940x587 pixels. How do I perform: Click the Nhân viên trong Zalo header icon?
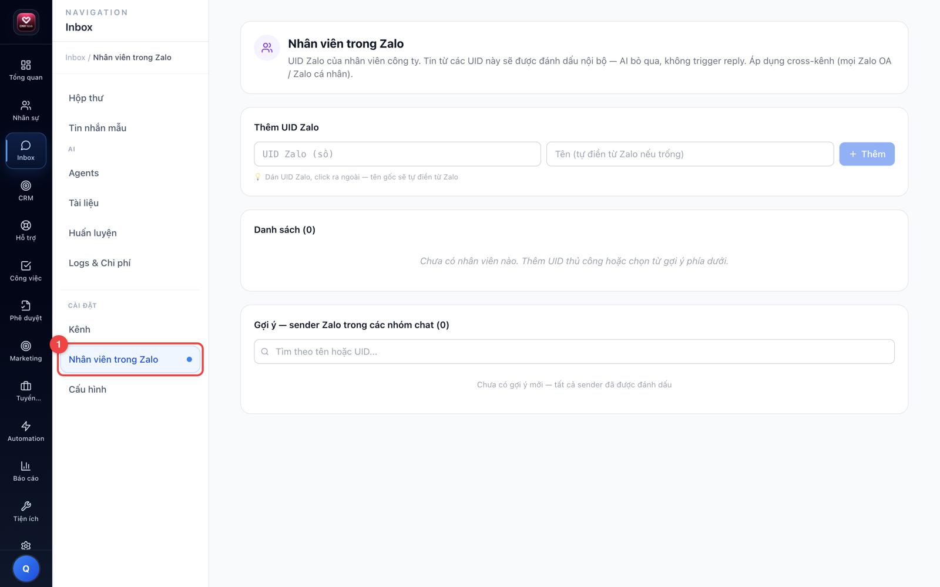click(x=267, y=48)
